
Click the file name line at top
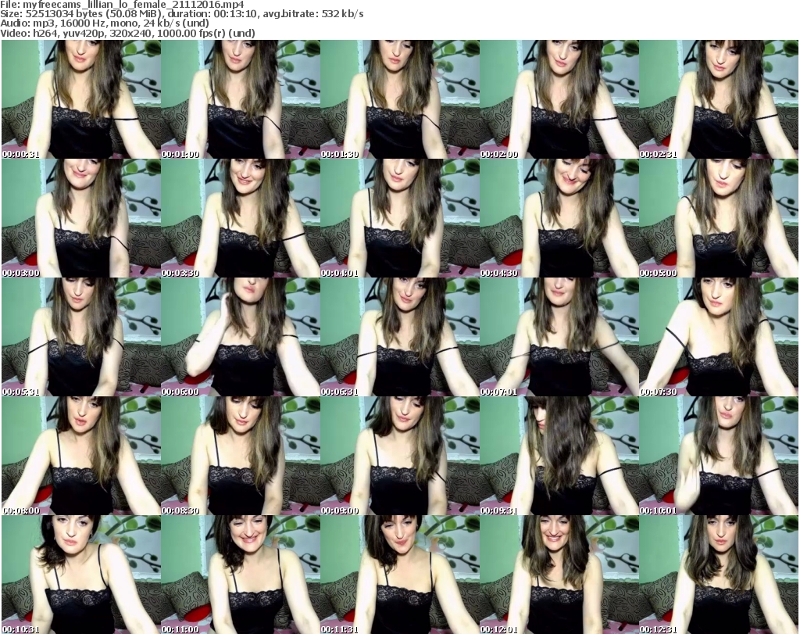[122, 5]
